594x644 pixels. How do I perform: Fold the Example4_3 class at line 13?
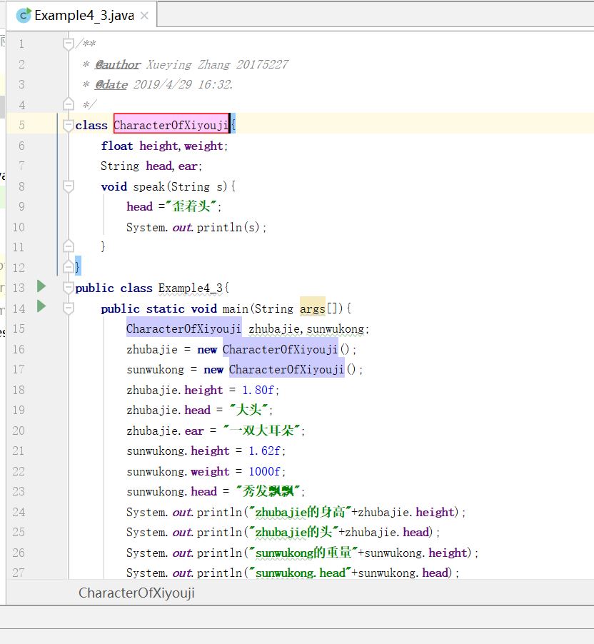[x=69, y=288]
